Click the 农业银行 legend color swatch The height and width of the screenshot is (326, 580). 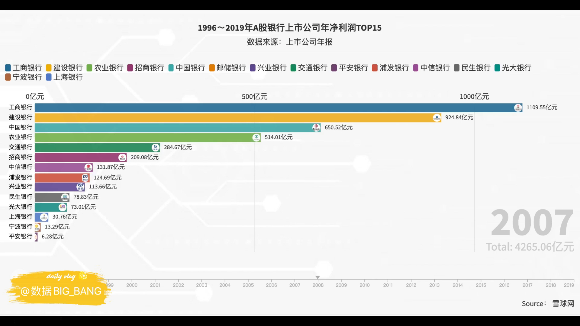(89, 68)
